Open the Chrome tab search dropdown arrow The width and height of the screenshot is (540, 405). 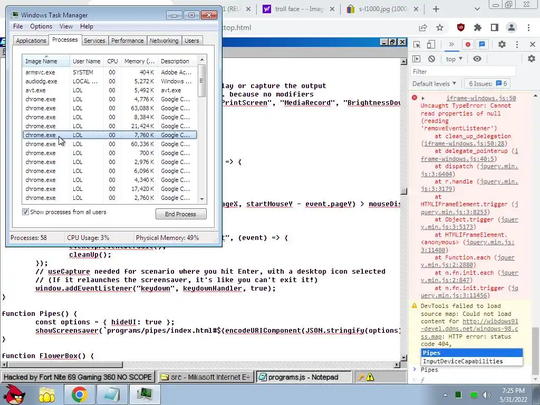tap(477, 9)
